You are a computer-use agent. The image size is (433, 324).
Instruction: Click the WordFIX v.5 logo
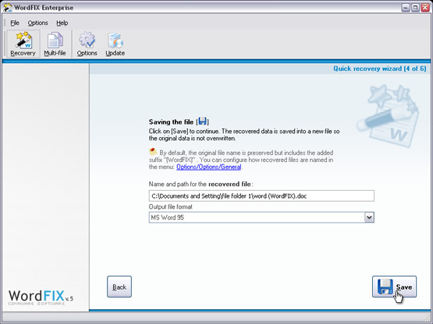41,298
